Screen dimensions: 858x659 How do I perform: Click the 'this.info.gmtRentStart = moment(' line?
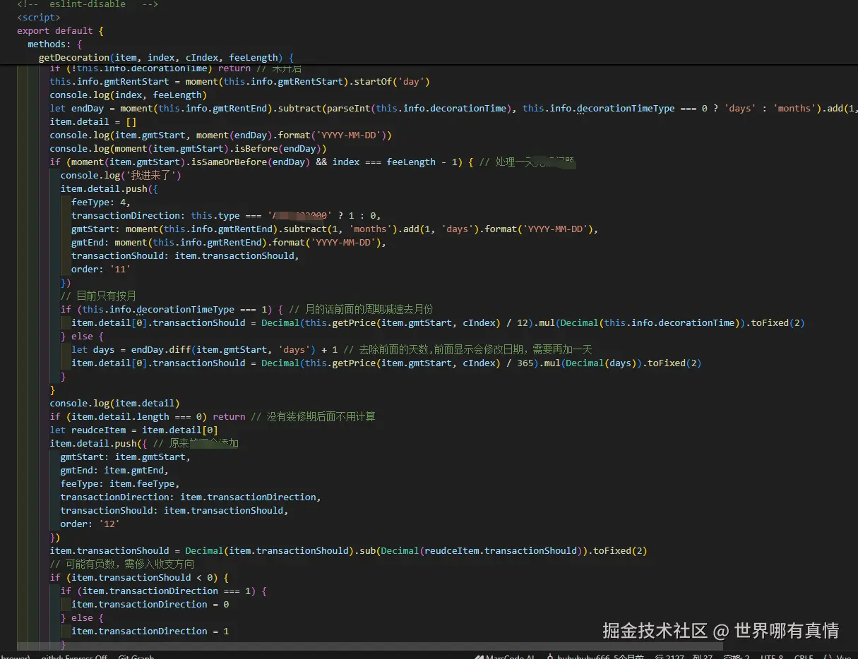pyautogui.click(x=239, y=81)
